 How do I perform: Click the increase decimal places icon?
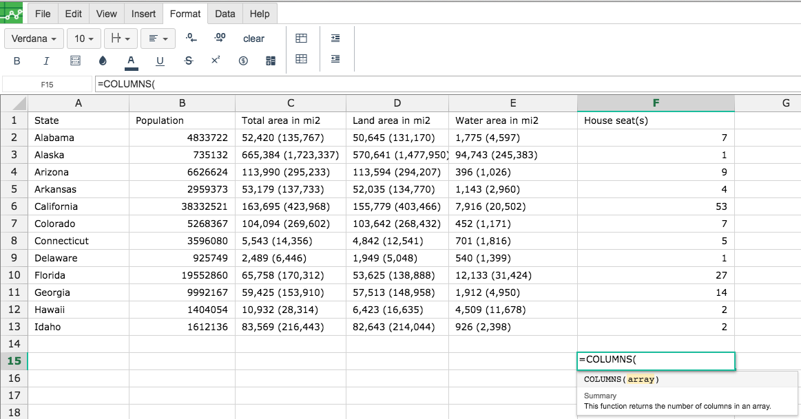(220, 38)
